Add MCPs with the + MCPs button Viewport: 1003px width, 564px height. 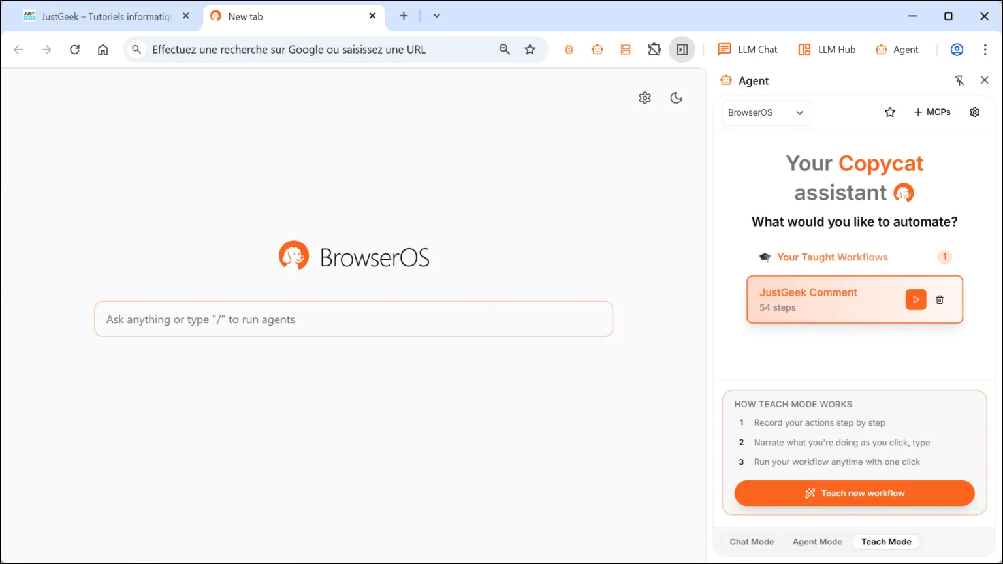pos(932,112)
